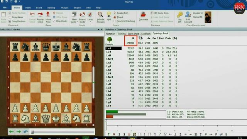This screenshot has height=139, width=247.
Task: Expand the clocks pane dropdown arrow
Action: tap(98, 29)
